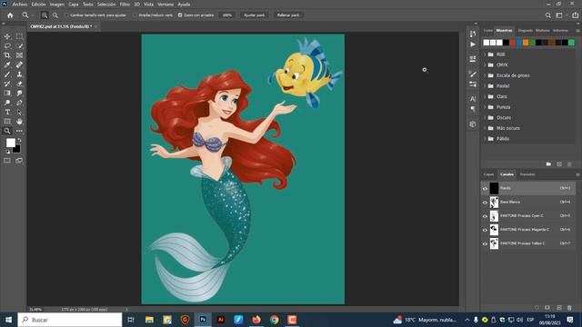Screen dimensions: 582x327
Task: Uncheck the scrubby zoom checkbox
Action: (180, 15)
